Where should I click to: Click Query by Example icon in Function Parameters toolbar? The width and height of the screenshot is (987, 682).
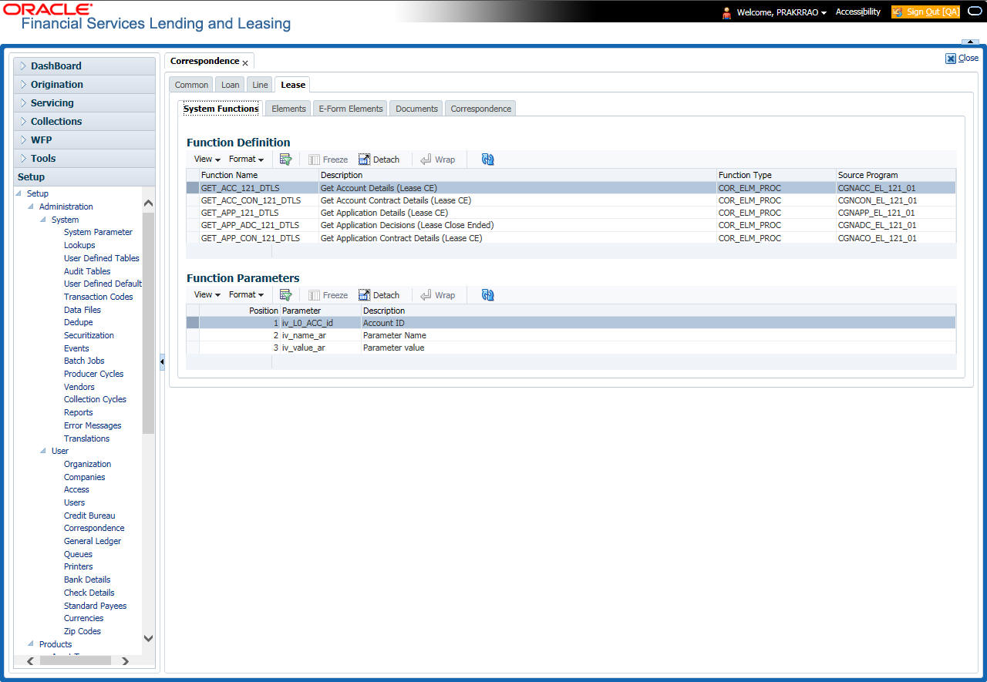[x=285, y=295]
